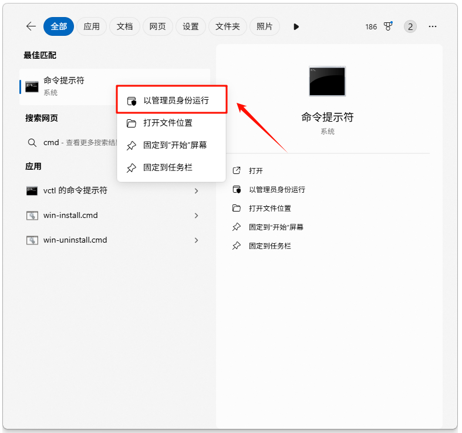The height and width of the screenshot is (433, 462).
Task: Show more filters with the play arrow
Action: coord(296,27)
